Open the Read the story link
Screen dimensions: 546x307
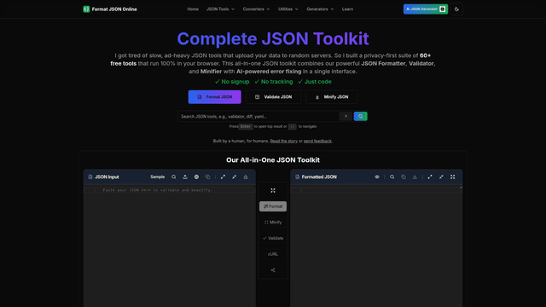pyautogui.click(x=284, y=141)
